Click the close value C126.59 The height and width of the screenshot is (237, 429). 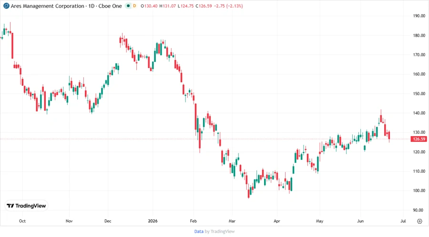point(204,6)
